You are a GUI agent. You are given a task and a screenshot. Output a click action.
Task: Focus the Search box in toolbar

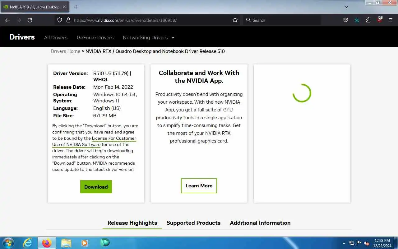point(282,20)
